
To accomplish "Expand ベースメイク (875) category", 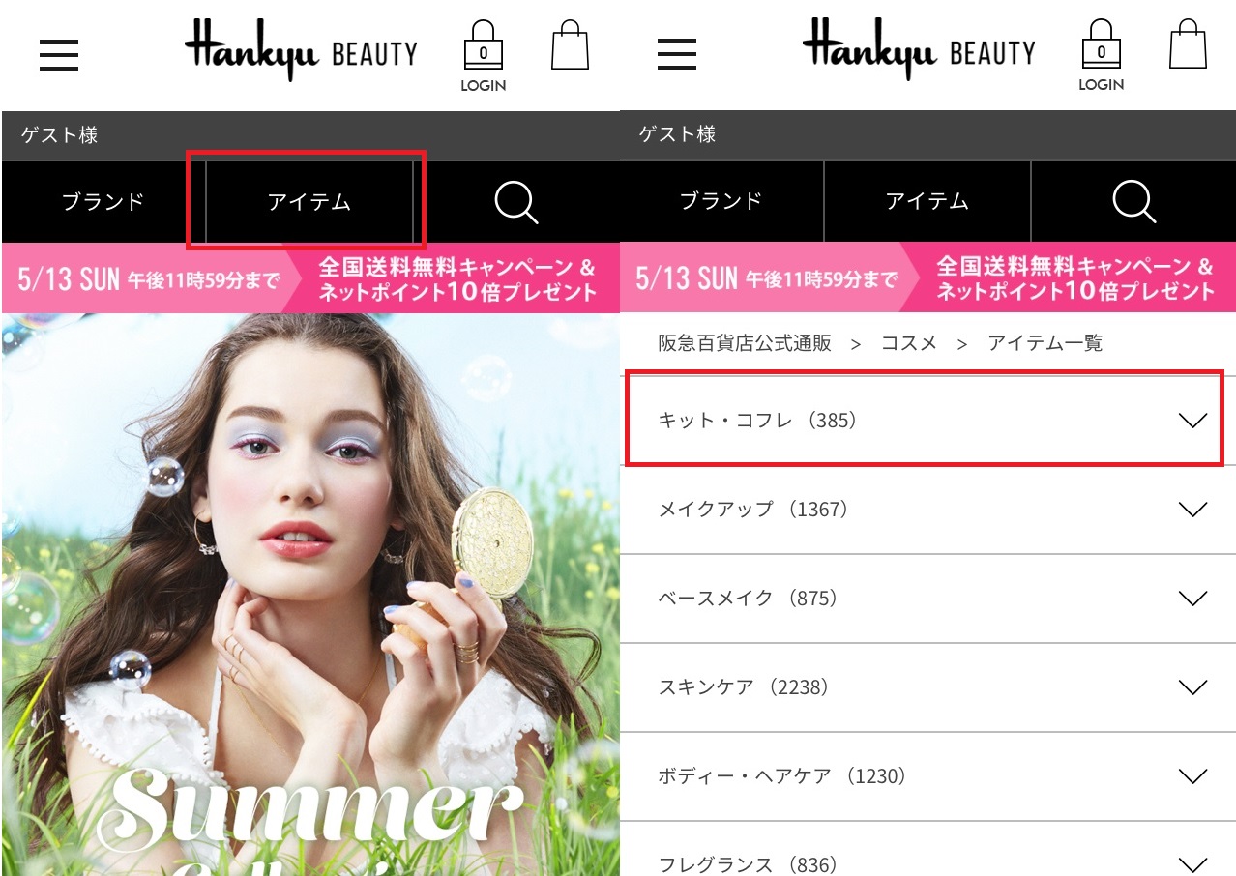I will (927, 599).
